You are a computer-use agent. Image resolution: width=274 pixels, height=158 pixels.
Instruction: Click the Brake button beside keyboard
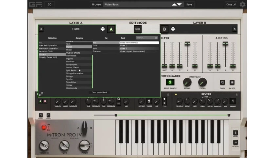(235, 133)
